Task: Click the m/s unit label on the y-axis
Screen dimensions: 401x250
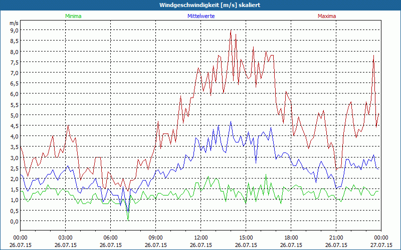Action: pyautogui.click(x=14, y=23)
